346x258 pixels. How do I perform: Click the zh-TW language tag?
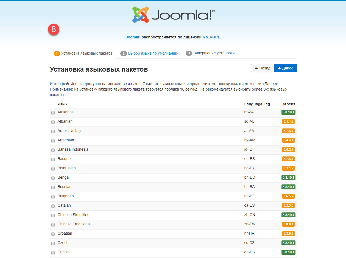(x=250, y=224)
